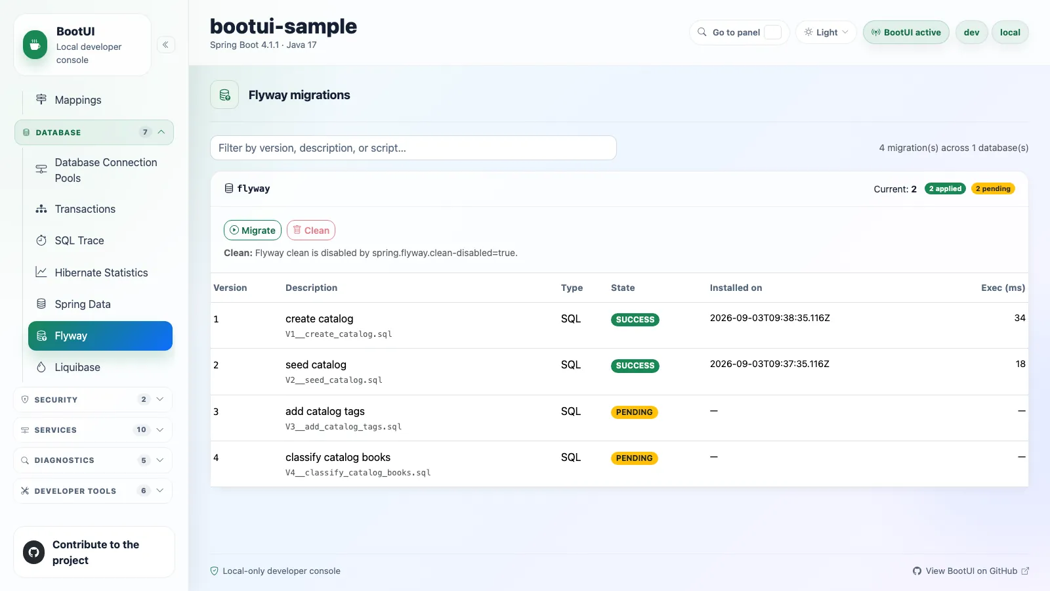Expand the SECURITY section

[x=93, y=399]
